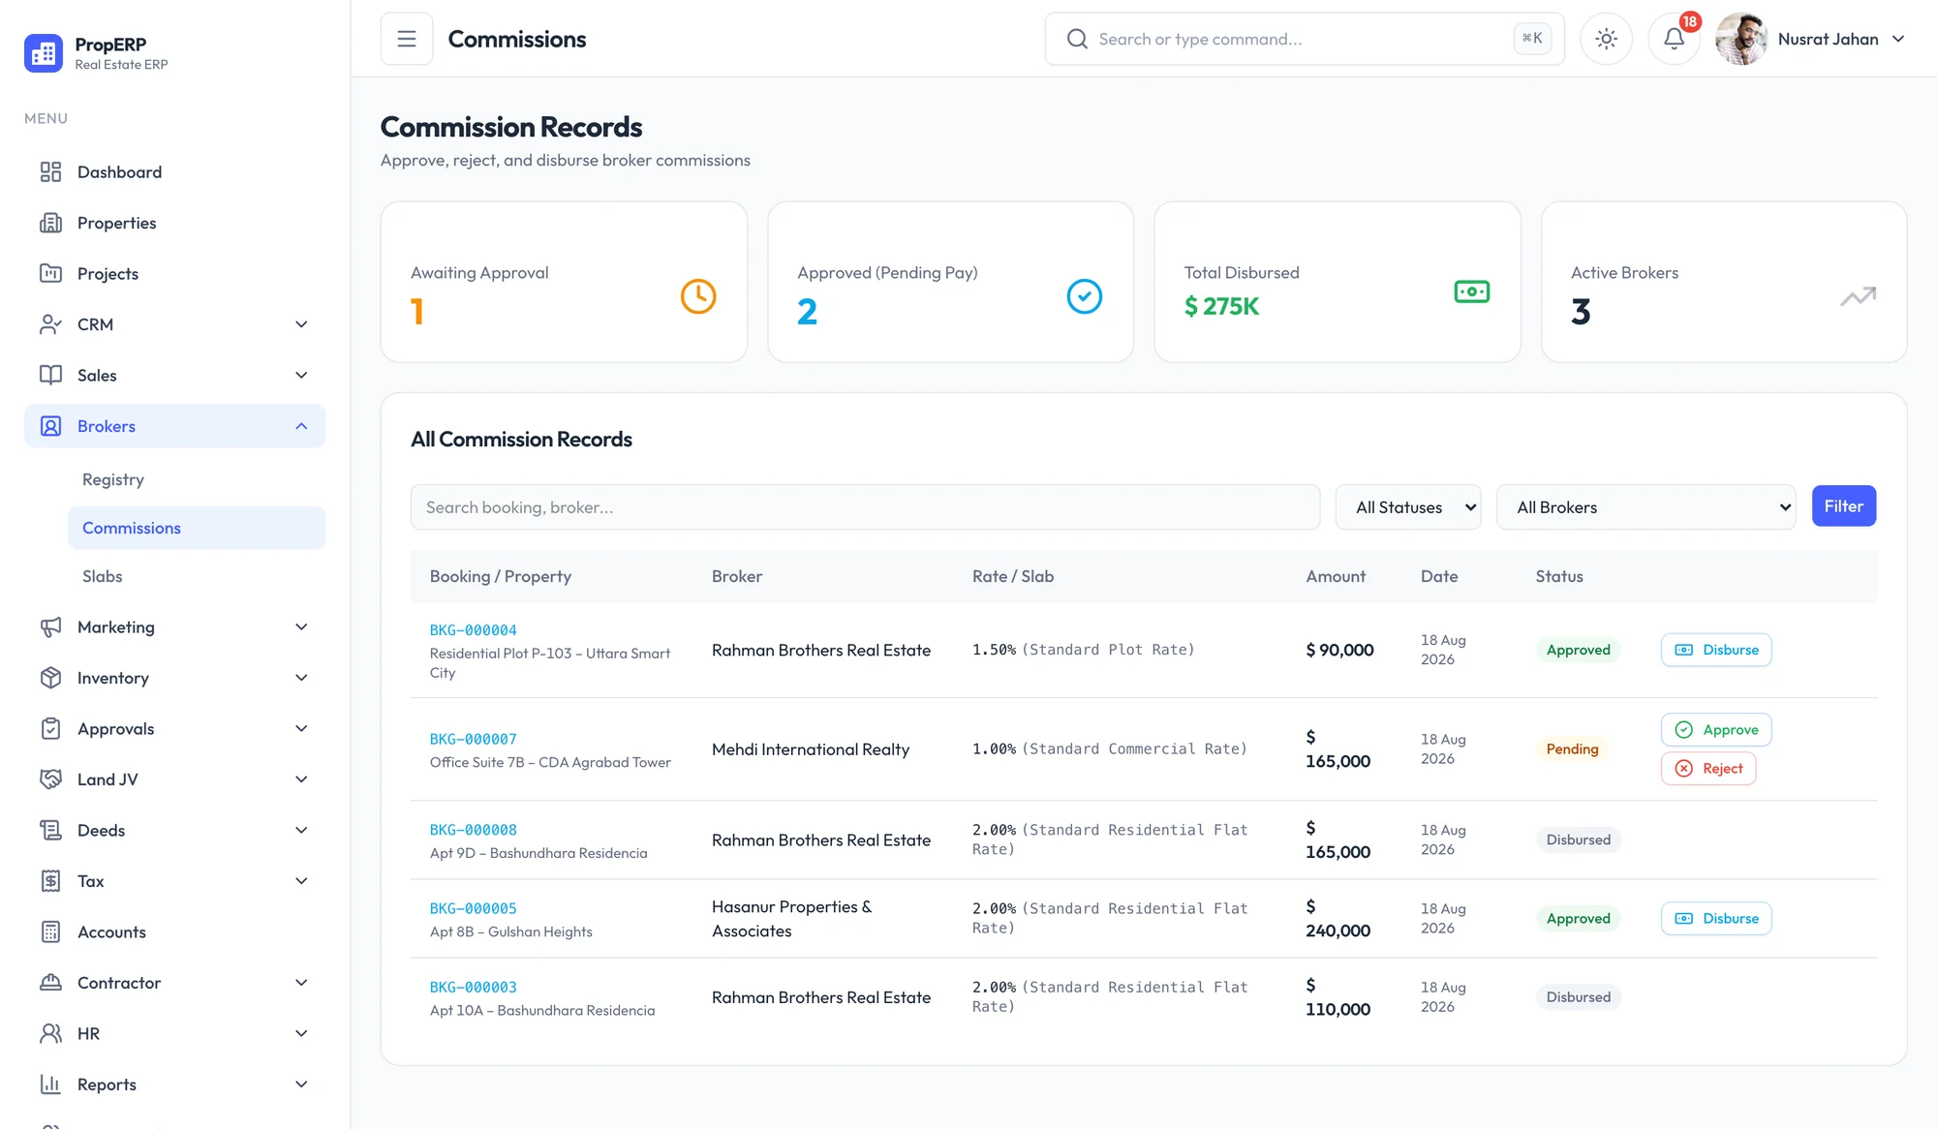Switch theme using the sun icon
The height and width of the screenshot is (1129, 1937).
tap(1607, 39)
